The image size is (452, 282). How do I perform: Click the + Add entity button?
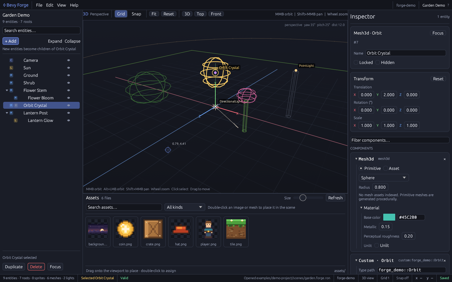click(x=11, y=41)
